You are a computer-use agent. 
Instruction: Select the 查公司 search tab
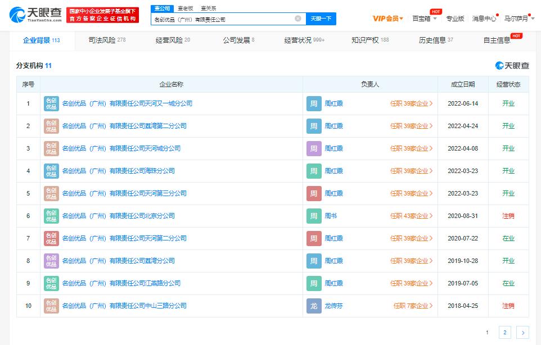(162, 8)
